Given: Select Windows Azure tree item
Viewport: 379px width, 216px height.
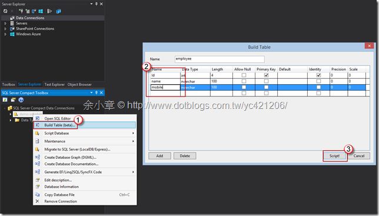Looking at the screenshot, I should tap(28, 34).
